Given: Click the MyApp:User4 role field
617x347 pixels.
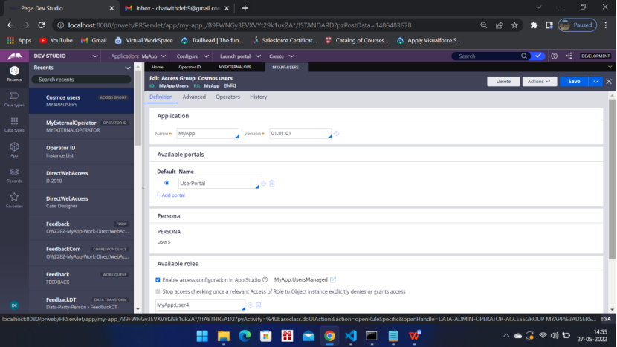Looking at the screenshot, I should [201, 305].
